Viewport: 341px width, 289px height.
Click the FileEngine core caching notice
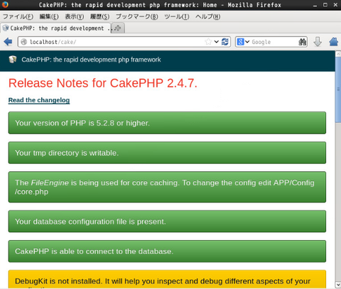(167, 187)
